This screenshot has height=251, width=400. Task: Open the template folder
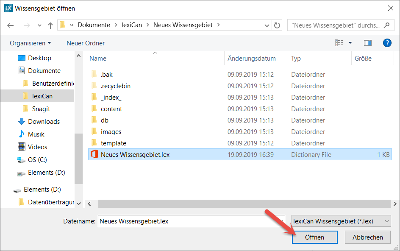tap(113, 143)
